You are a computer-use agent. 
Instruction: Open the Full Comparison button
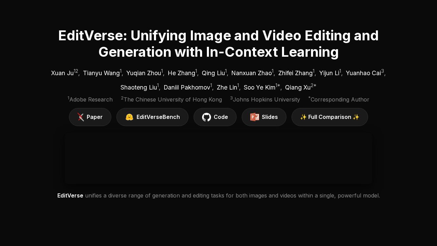point(330,117)
